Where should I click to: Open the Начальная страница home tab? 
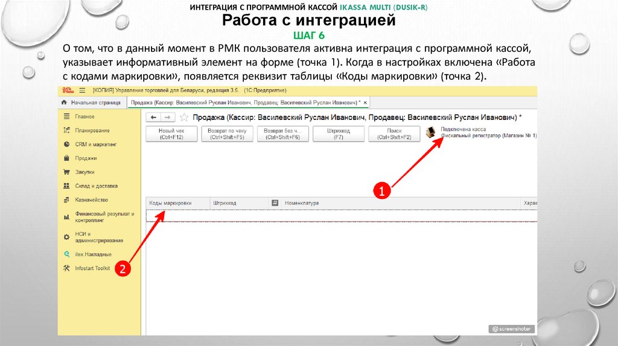(91, 102)
